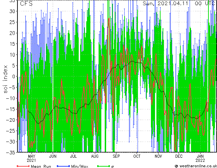Click the y-axis value -25
This screenshot has height=168, width=217.
tap(11, 131)
